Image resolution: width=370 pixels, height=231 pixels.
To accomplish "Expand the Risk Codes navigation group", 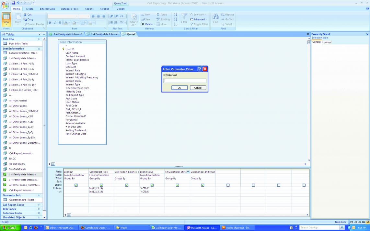I will (39, 209).
